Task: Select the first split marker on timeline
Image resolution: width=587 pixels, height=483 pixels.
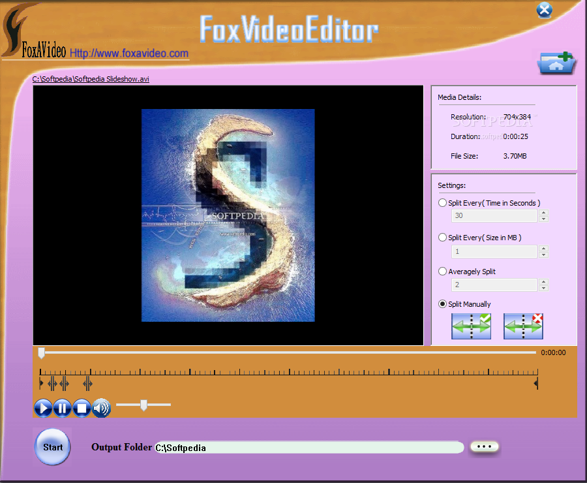Action: pos(52,383)
